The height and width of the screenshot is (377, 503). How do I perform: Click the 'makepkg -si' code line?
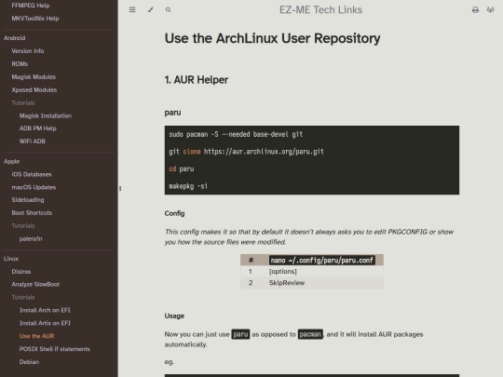188,186
